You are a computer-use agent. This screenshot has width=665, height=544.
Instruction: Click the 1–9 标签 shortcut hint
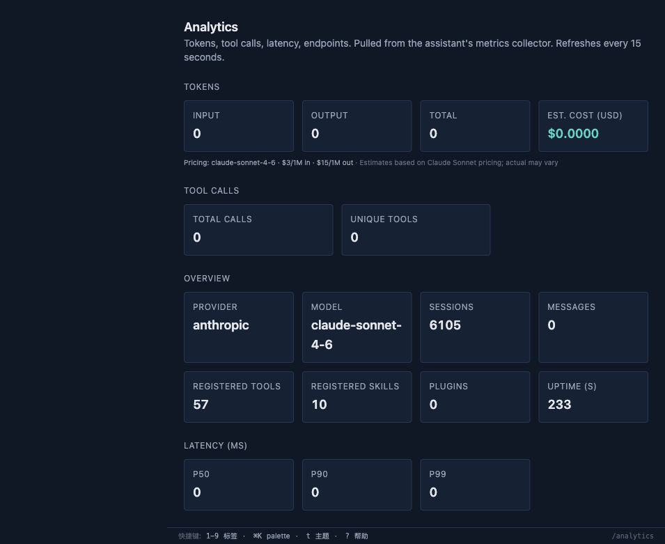click(222, 536)
